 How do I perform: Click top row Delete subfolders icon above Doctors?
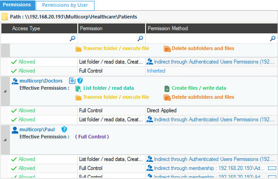[x=167, y=49]
